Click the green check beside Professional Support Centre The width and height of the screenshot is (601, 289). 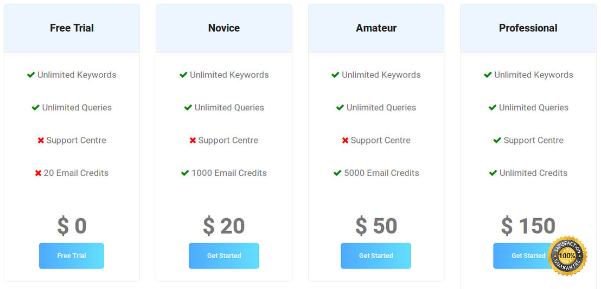497,141
